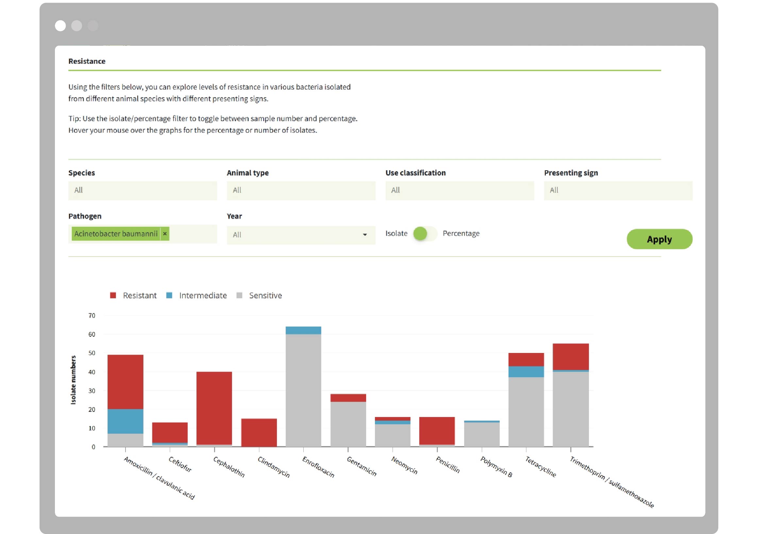
Task: Toggle the Isolate/Percentage switch
Action: click(x=425, y=234)
